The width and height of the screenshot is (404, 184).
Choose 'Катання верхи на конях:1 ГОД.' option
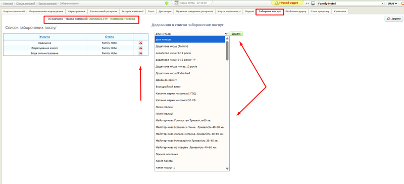pos(190,94)
